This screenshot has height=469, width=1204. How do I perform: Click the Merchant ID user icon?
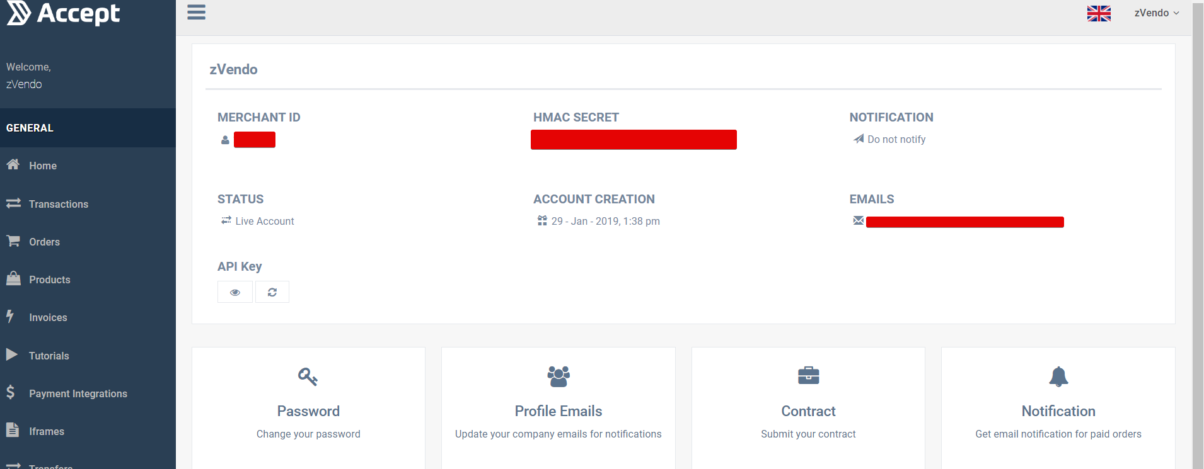[225, 140]
